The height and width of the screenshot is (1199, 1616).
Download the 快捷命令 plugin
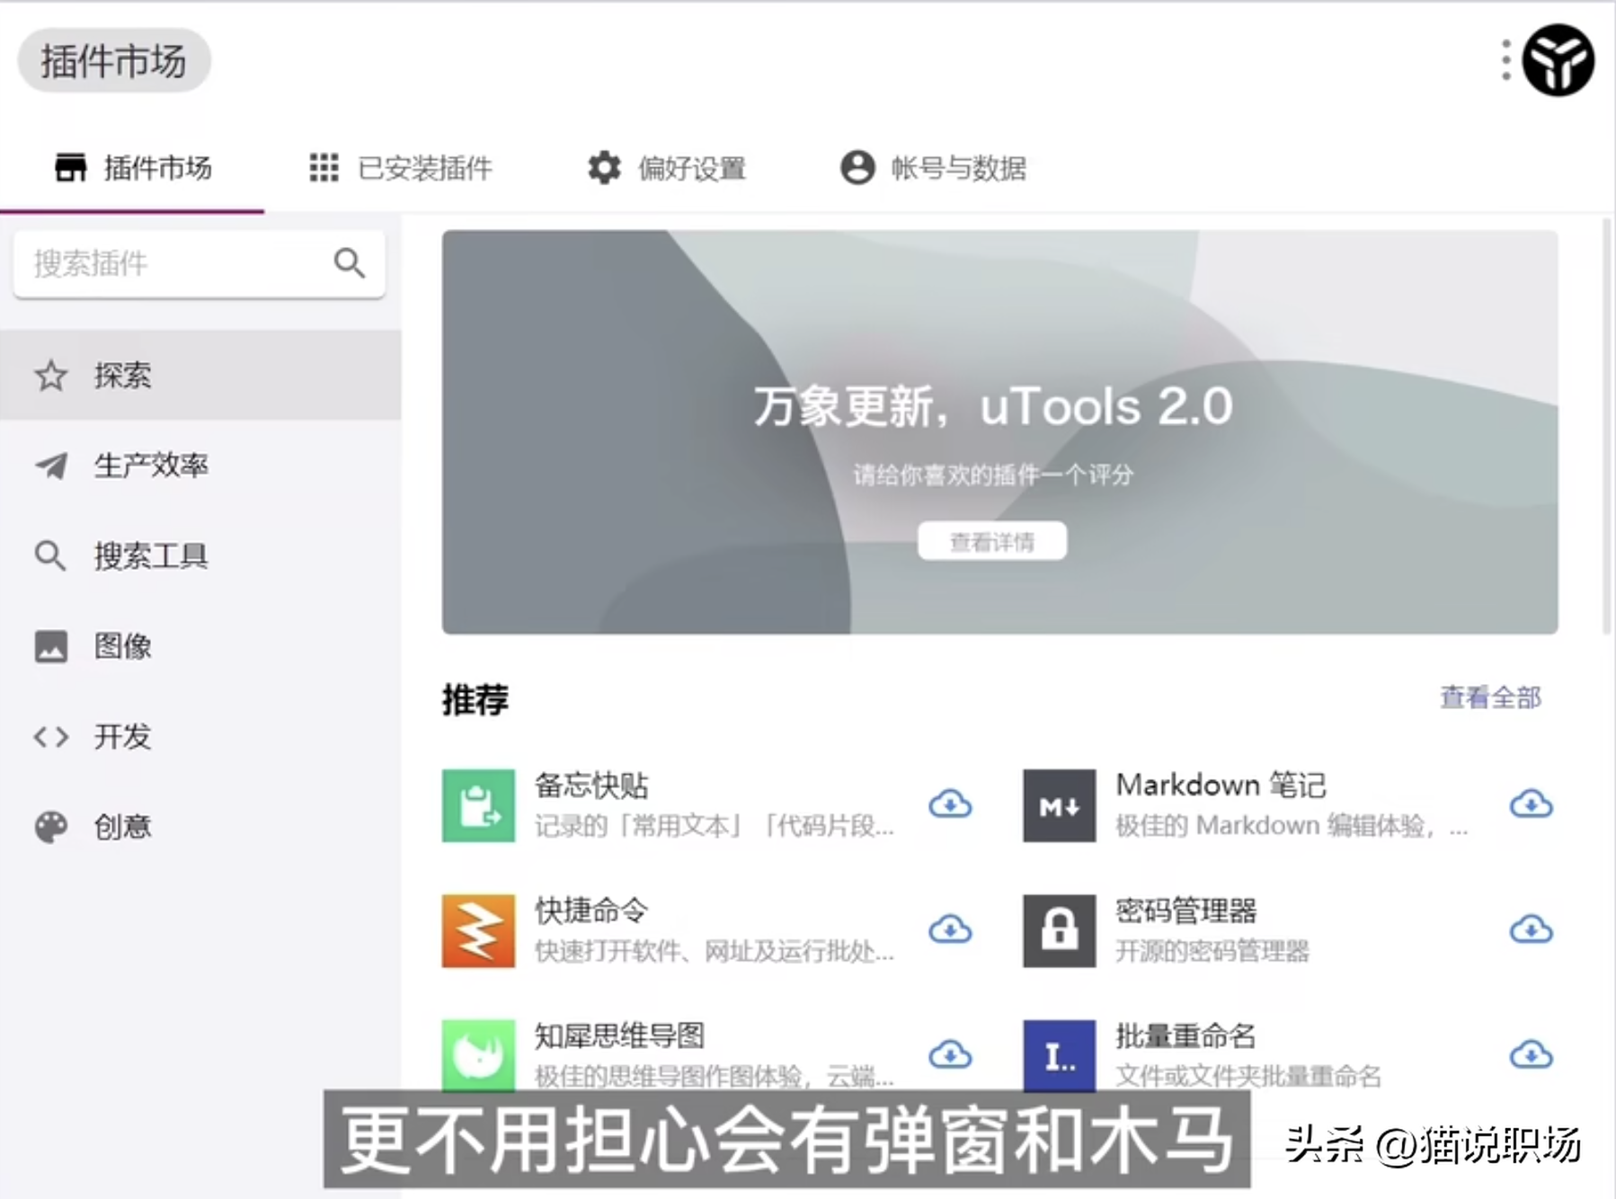950,929
